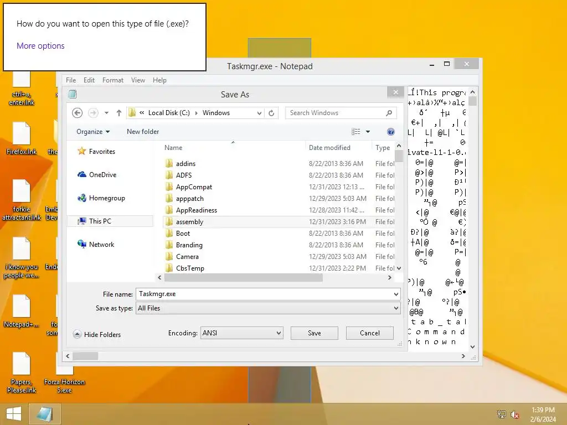Select the AppReadiness folder
The image size is (567, 425).
tap(279, 210)
